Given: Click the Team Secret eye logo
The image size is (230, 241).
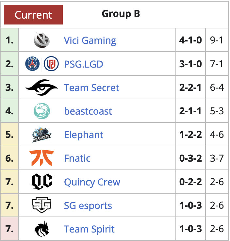Looking at the screenshot, I should click(x=42, y=87).
